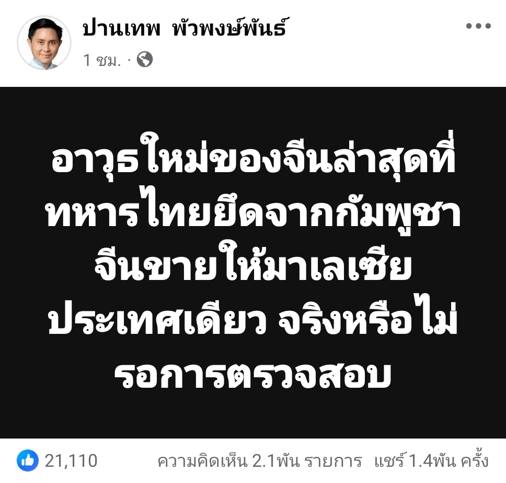The height and width of the screenshot is (483, 506).
Task: Click the blue thumbs-up like icon
Action: coord(28,460)
